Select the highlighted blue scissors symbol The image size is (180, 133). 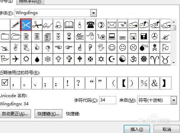click(x=26, y=25)
